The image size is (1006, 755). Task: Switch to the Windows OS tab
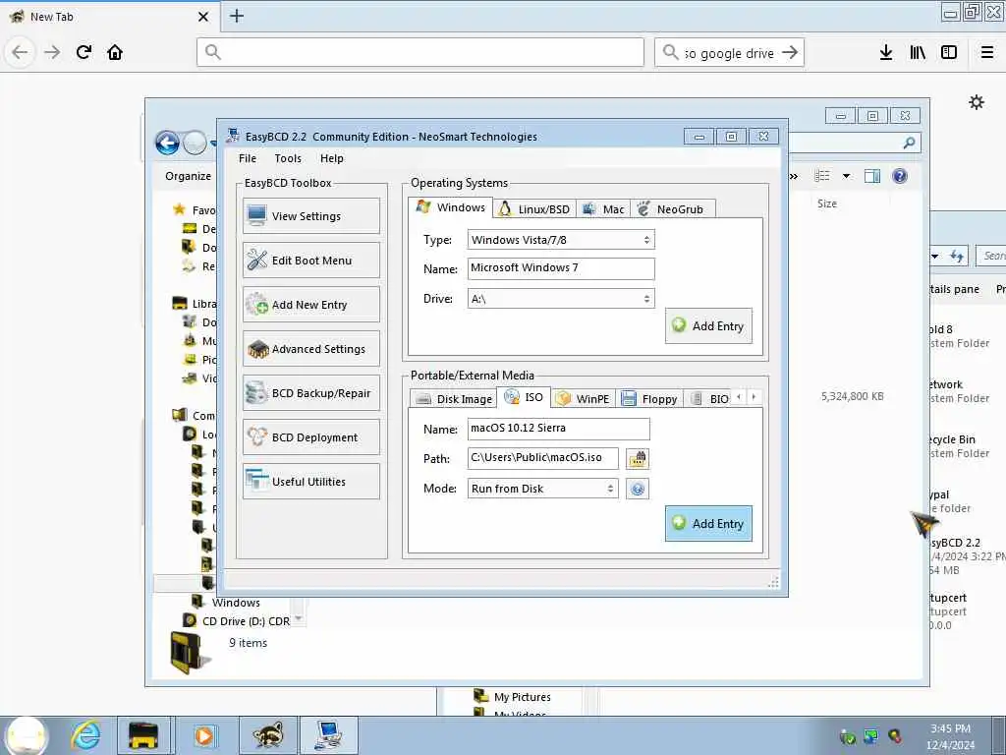[x=450, y=207]
